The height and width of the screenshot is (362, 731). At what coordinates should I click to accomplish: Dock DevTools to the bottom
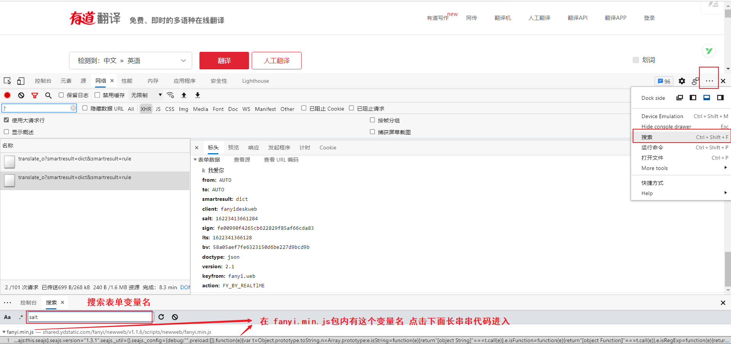(x=707, y=98)
